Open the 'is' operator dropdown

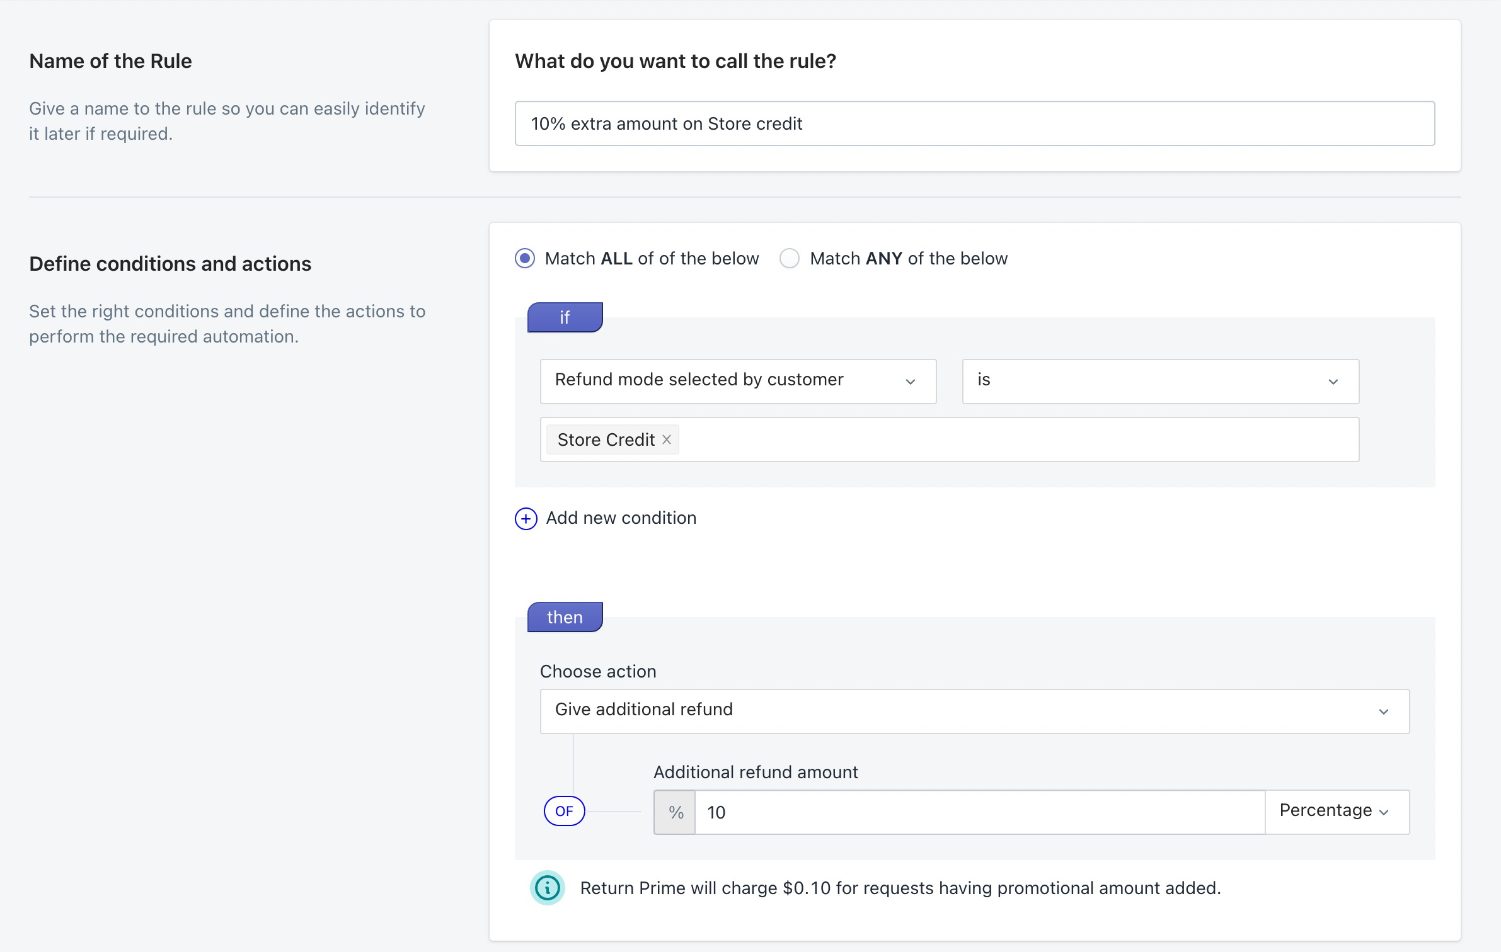(x=1159, y=381)
